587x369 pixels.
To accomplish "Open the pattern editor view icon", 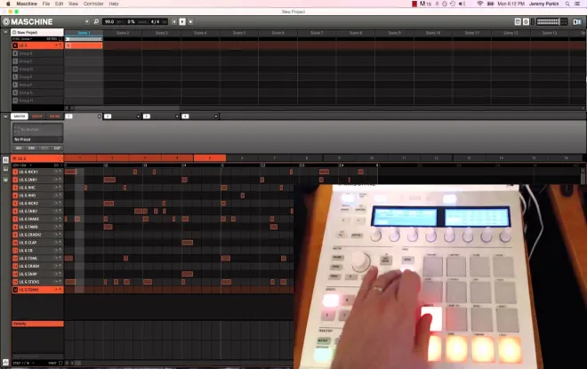I will (x=5, y=160).
